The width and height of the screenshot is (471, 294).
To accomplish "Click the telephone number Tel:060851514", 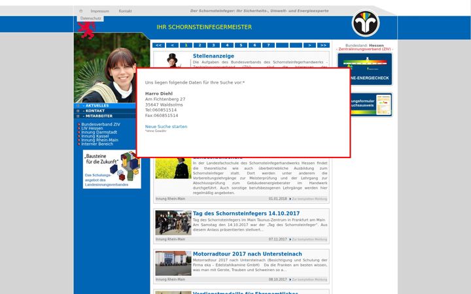I will click(x=161, y=110).
